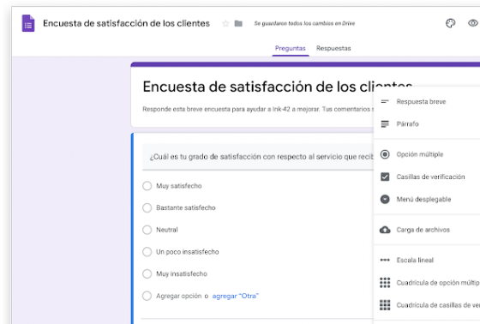
Task: Click the saved-to-Drive status message
Action: point(304,23)
